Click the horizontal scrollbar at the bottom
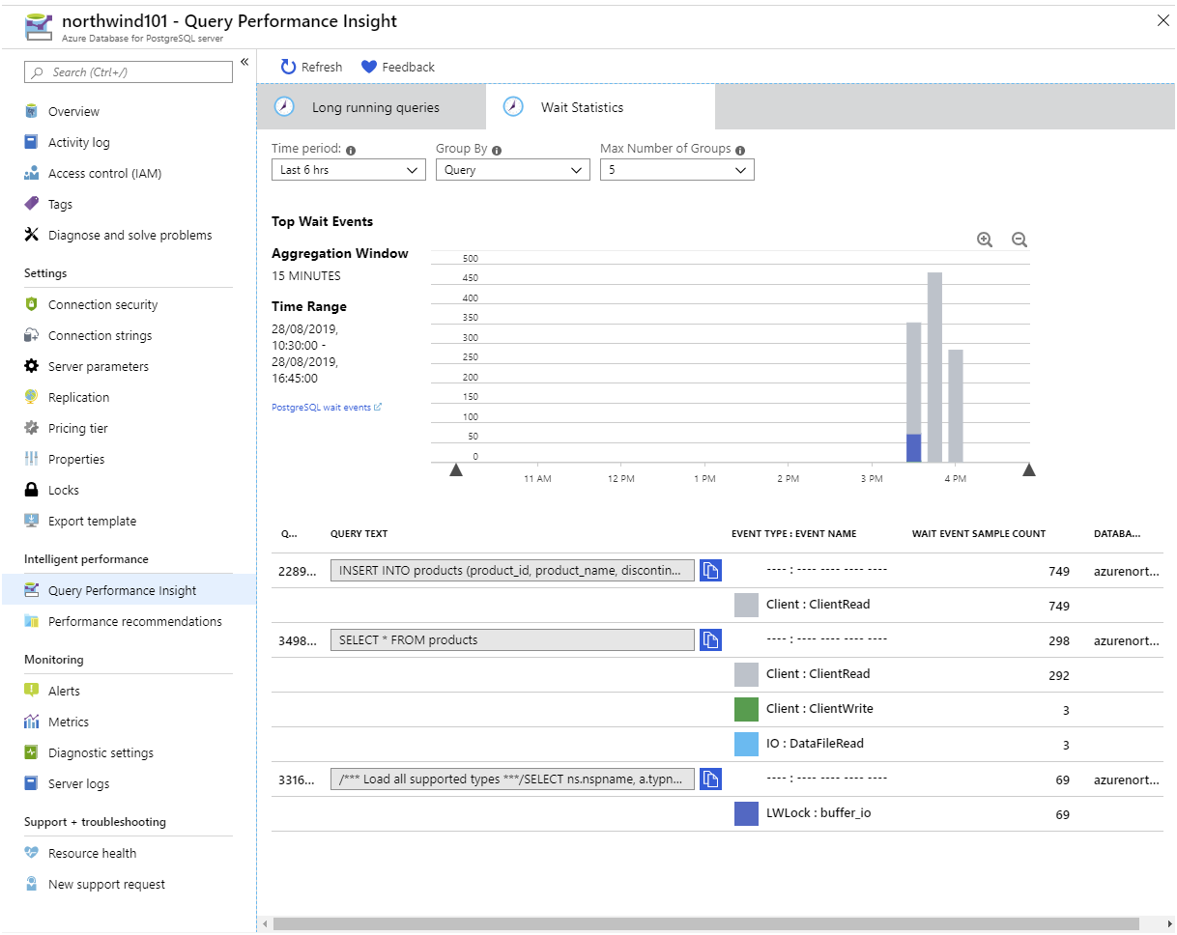Image resolution: width=1177 pixels, height=935 pixels. (x=705, y=924)
